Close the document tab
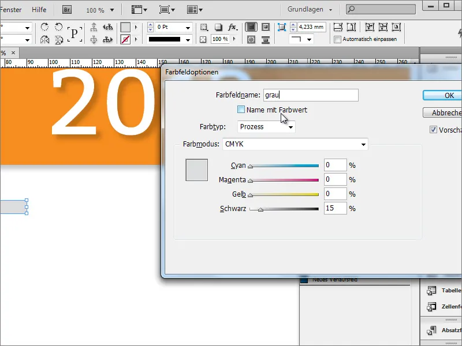The image size is (462, 346). [13, 52]
